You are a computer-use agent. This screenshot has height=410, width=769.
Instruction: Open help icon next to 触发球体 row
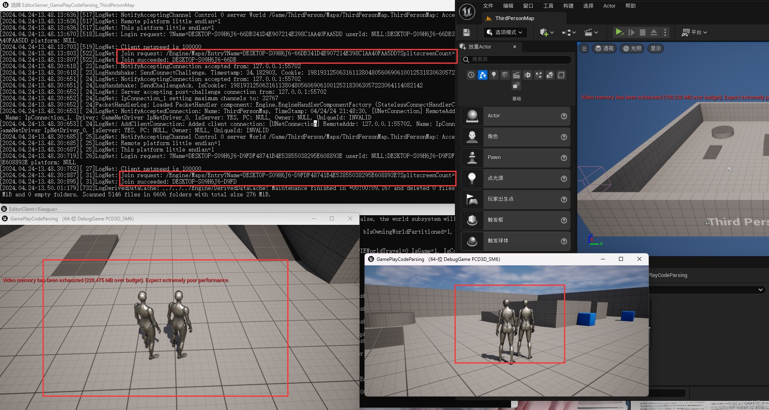[x=564, y=241]
